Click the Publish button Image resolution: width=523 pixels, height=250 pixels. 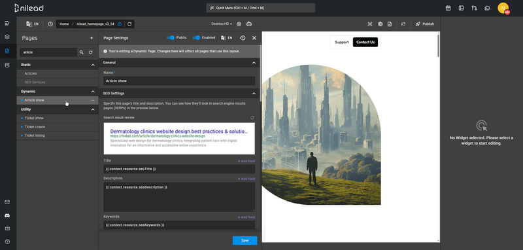click(x=424, y=24)
